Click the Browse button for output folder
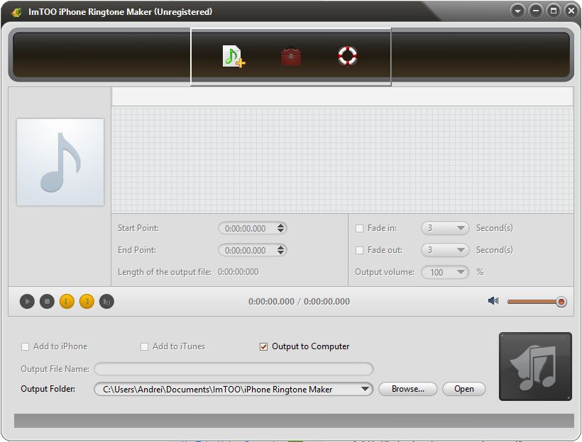Image resolution: width=582 pixels, height=442 pixels. 407,389
